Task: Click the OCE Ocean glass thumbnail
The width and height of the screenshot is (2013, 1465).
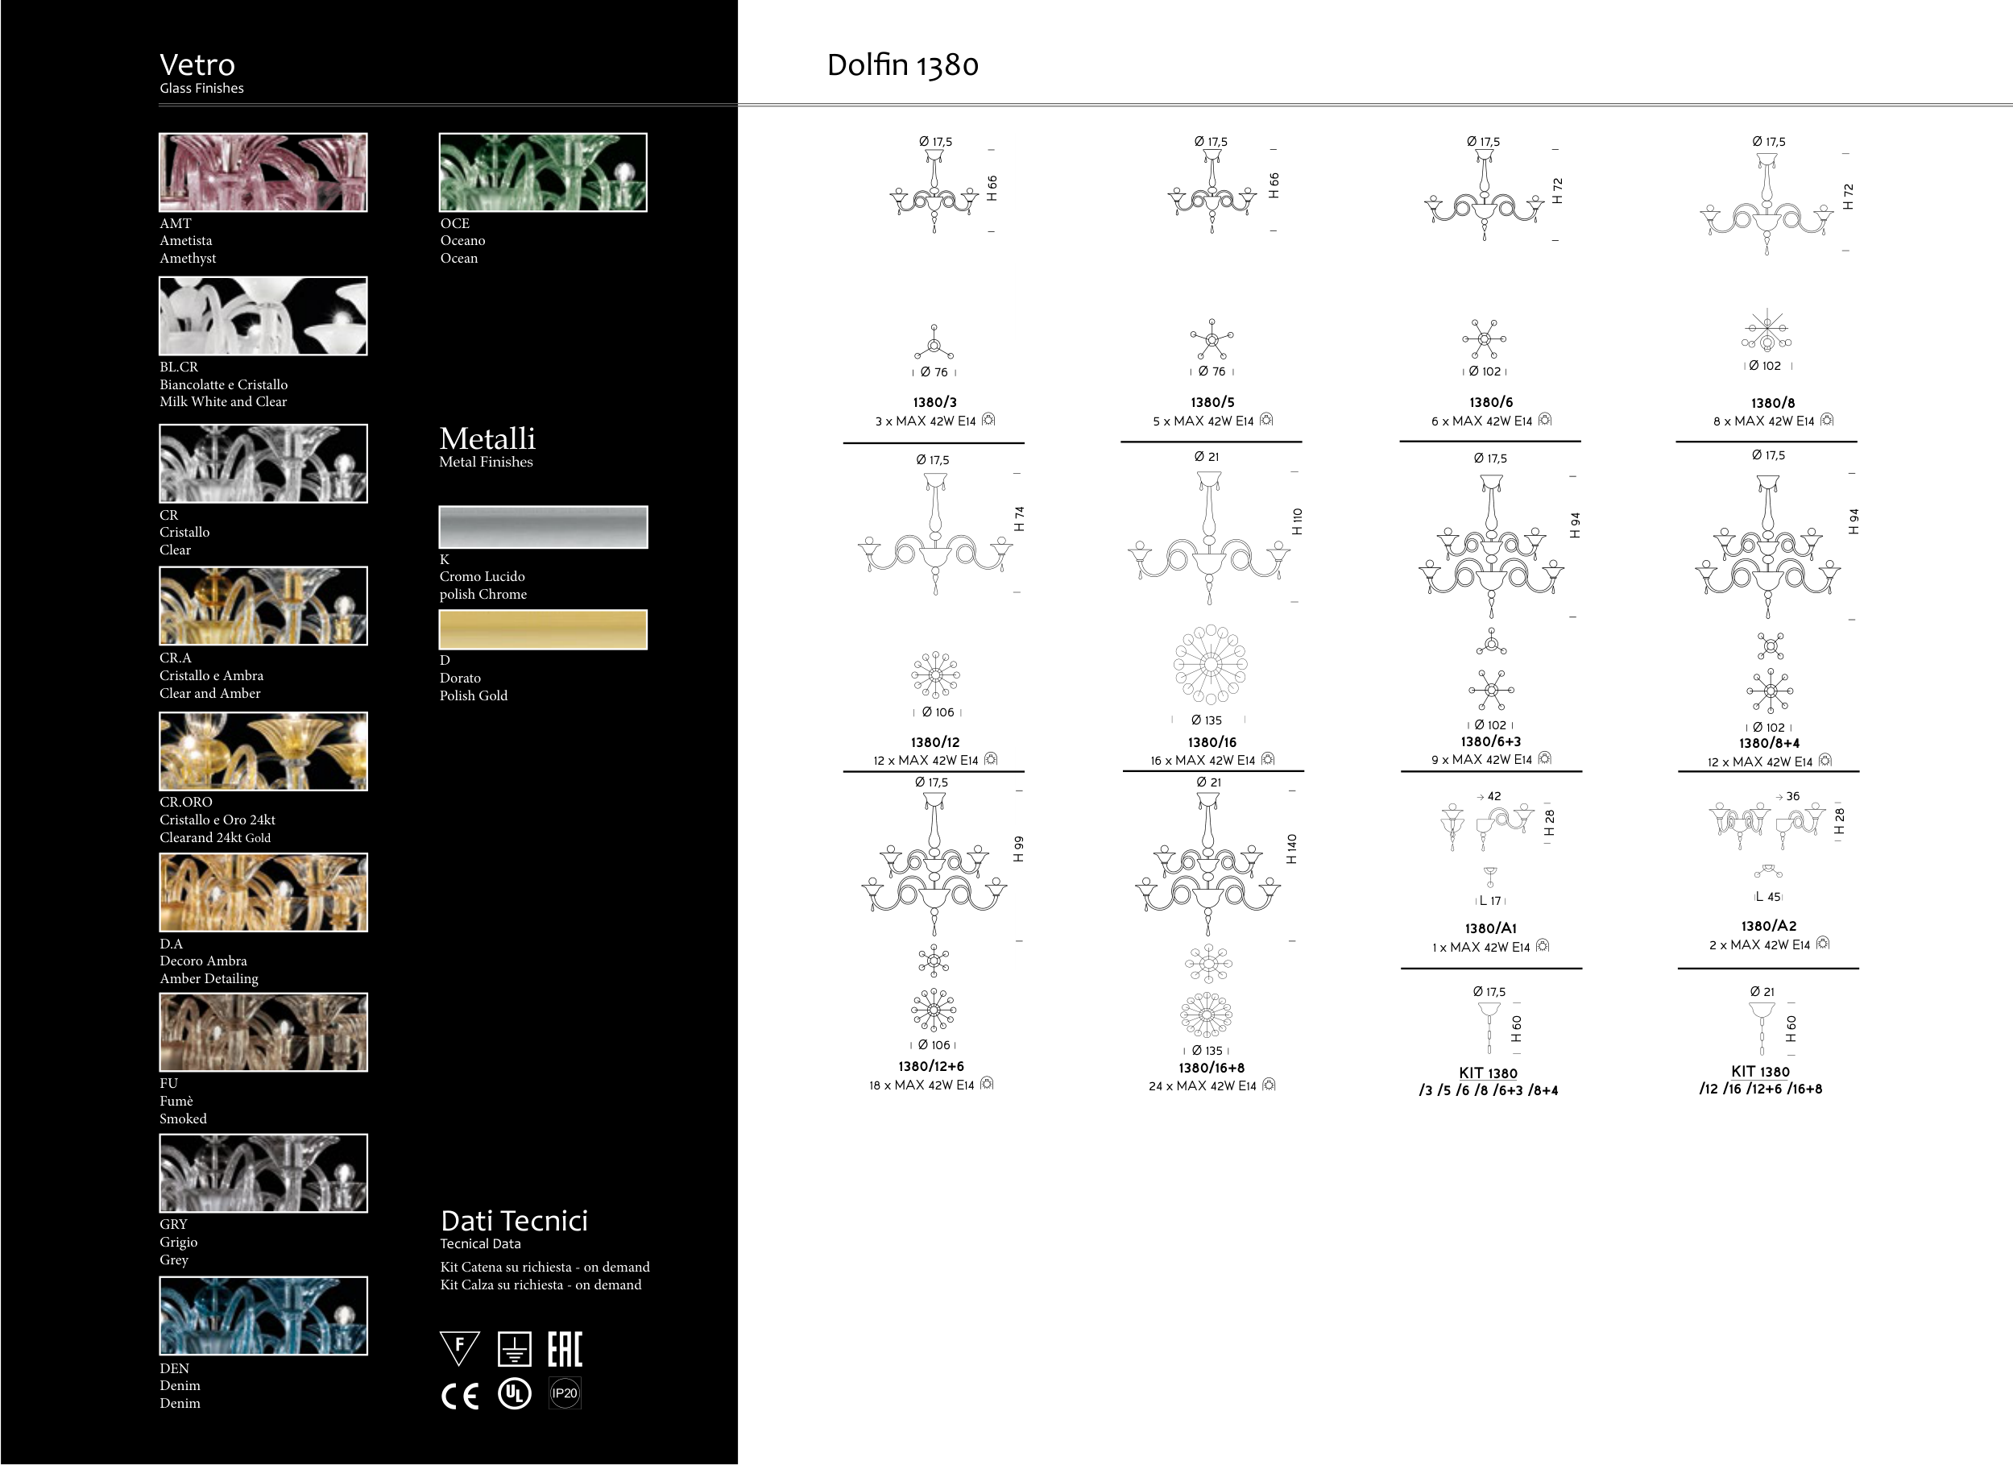Action: point(542,172)
